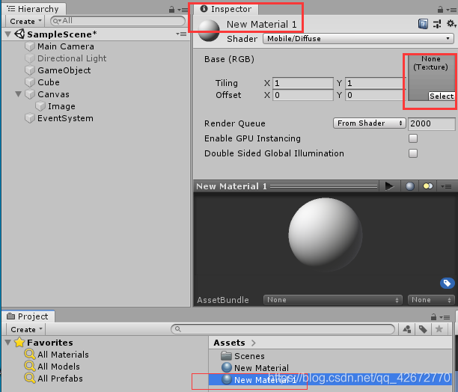Open the Render Queue From Shader dropdown
Viewport: 458px width, 392px height.
pyautogui.click(x=370, y=123)
